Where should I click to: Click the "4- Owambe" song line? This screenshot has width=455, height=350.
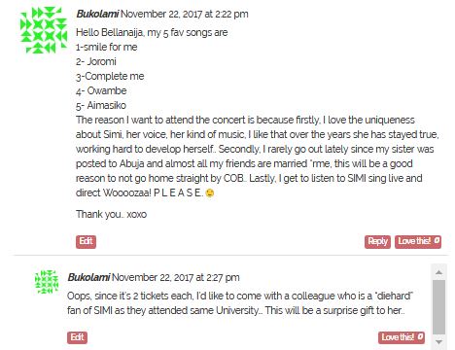click(101, 91)
